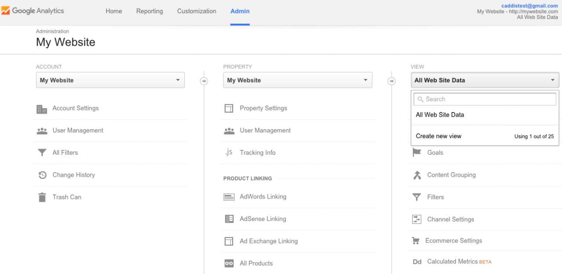Click the trash bin icon beside Trash Can
This screenshot has height=274, width=562.
[42, 197]
